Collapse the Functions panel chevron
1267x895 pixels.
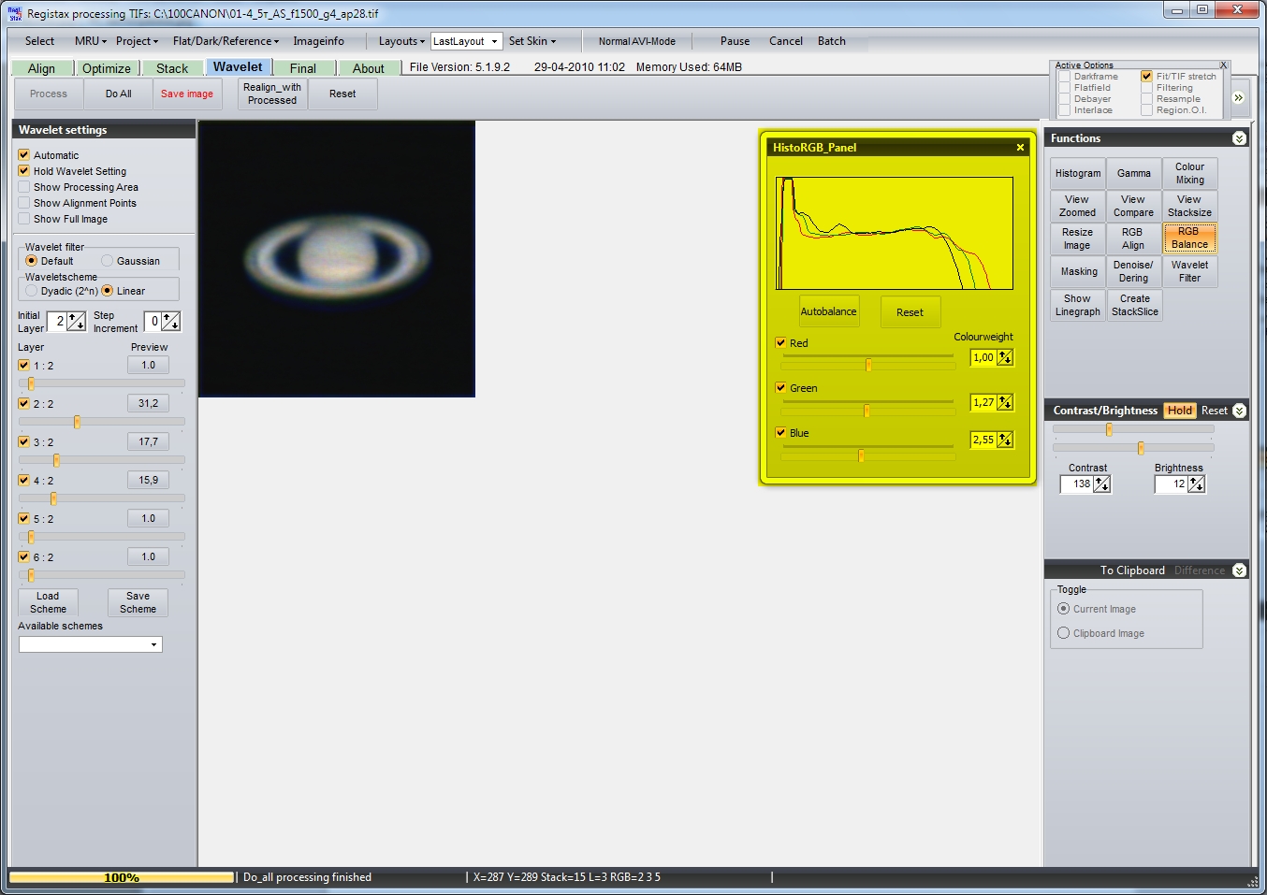coord(1239,138)
